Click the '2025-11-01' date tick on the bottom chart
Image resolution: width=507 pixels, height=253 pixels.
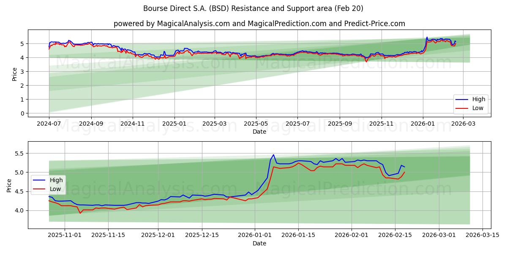(x=65, y=236)
